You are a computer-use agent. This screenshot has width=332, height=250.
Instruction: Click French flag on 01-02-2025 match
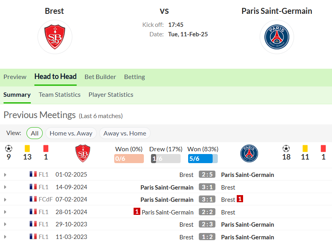point(33,174)
